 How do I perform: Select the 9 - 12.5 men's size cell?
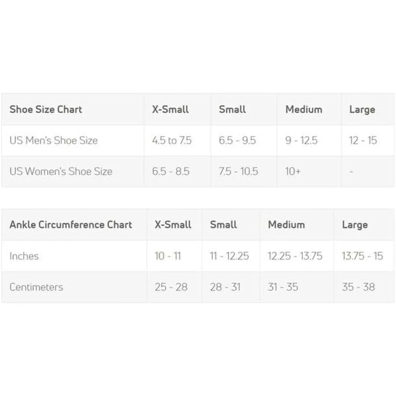click(x=301, y=141)
